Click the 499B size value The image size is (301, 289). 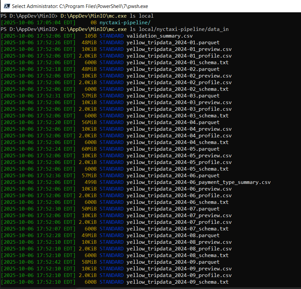tap(91, 182)
